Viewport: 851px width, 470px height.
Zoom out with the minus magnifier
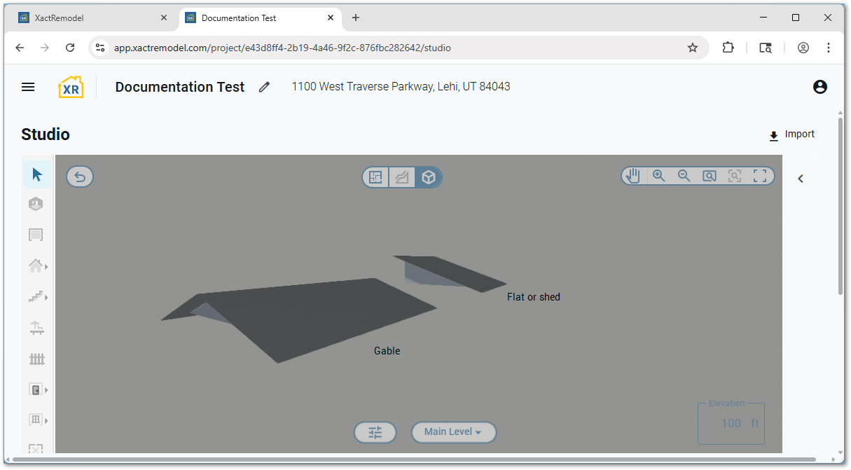(x=684, y=176)
